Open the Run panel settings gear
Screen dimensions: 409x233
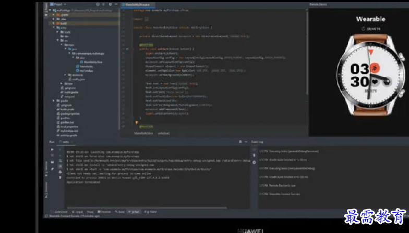click(239, 141)
